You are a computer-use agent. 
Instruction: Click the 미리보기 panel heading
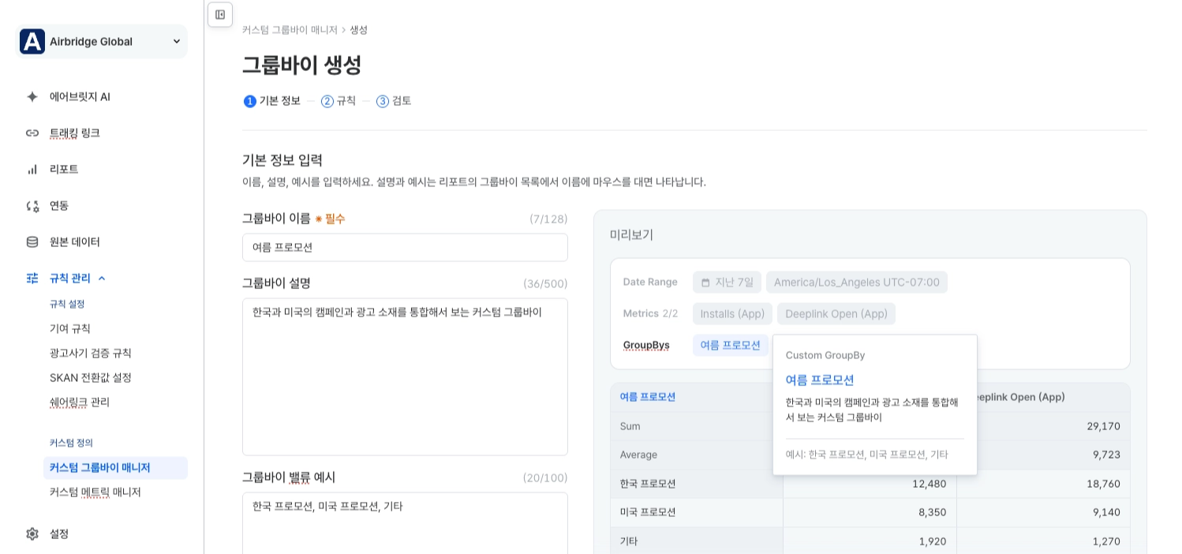point(631,234)
